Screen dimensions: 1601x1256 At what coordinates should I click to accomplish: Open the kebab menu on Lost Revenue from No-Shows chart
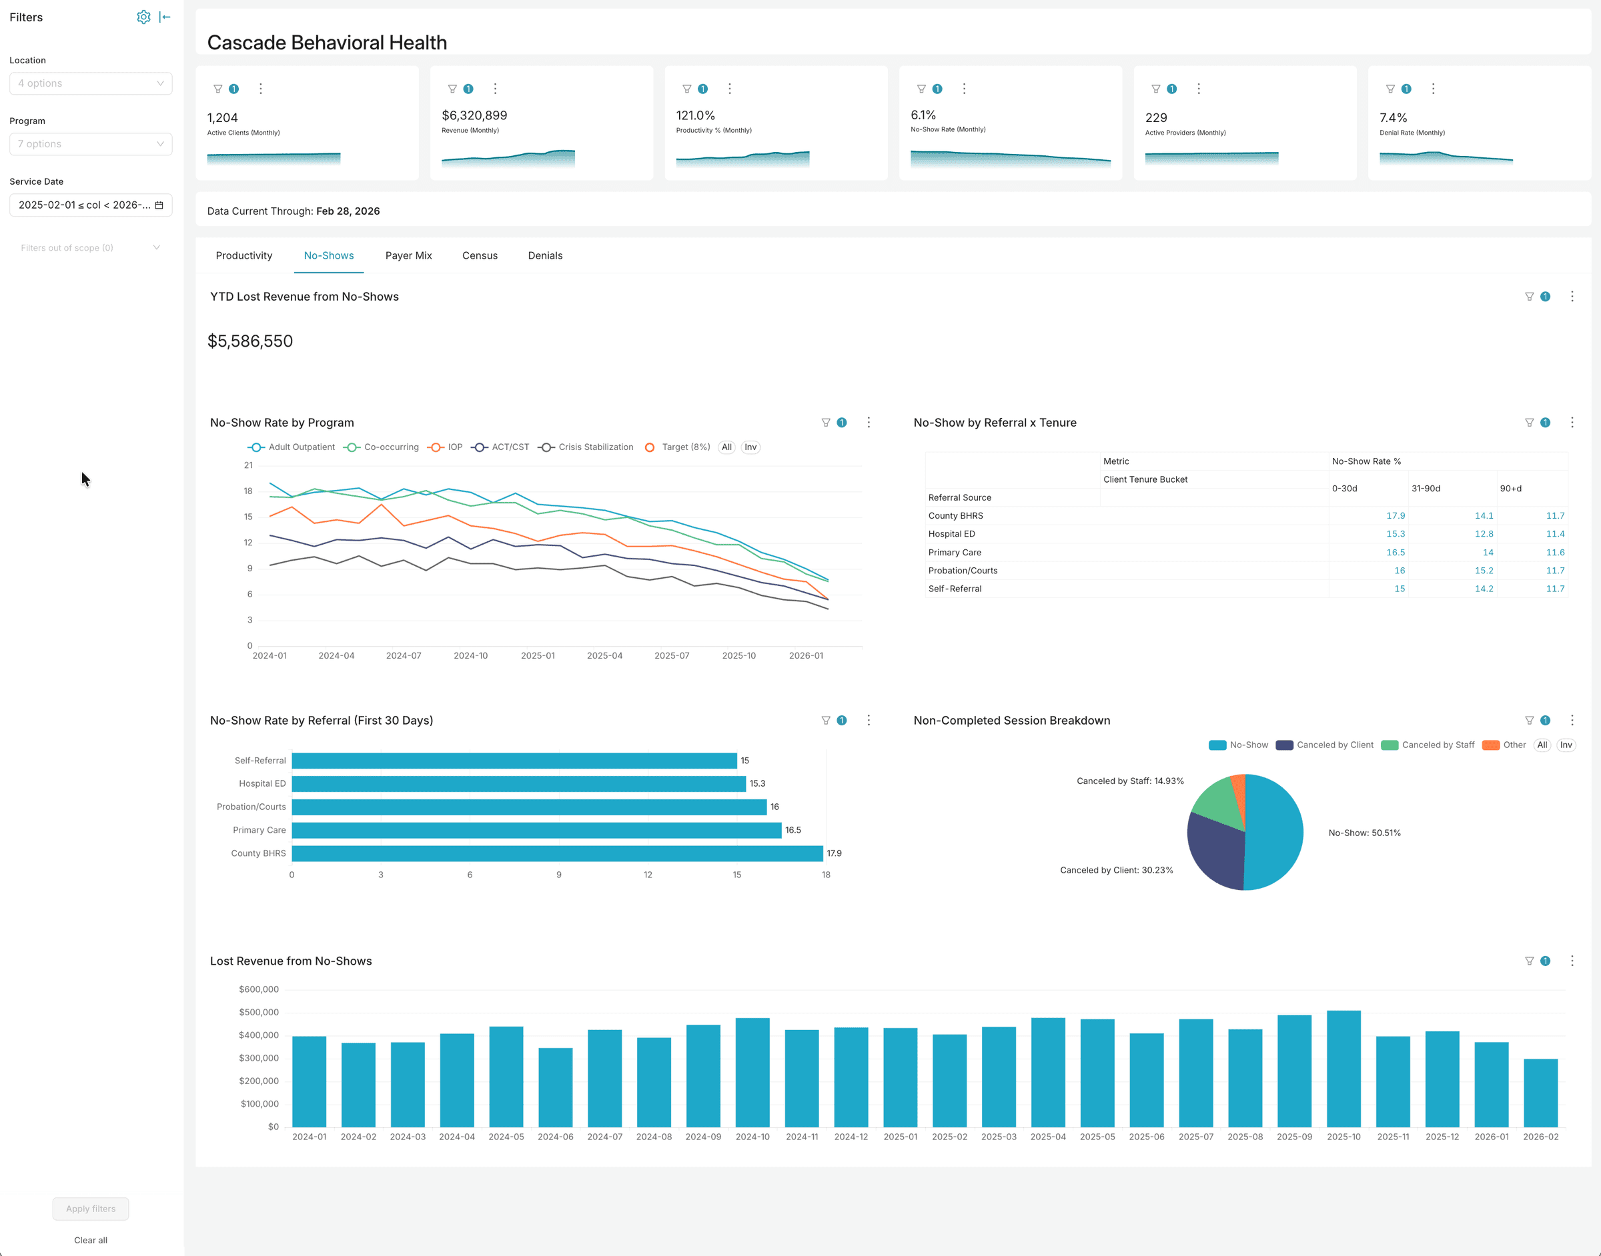click(x=1573, y=961)
